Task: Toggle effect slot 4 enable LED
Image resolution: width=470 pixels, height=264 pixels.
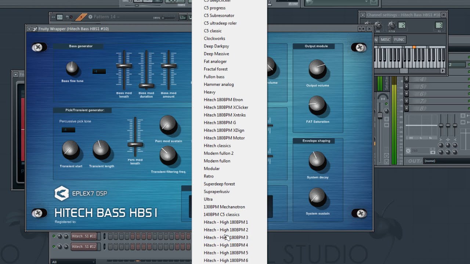Action: 469,79
